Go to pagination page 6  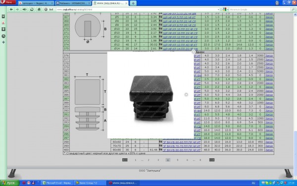(187, 160)
